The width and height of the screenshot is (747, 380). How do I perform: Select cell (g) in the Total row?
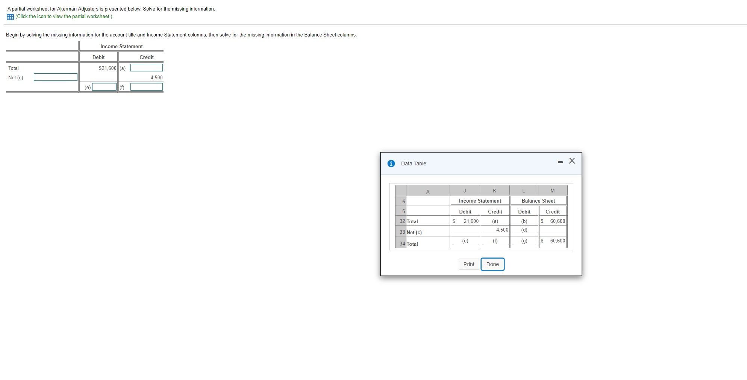pos(524,241)
